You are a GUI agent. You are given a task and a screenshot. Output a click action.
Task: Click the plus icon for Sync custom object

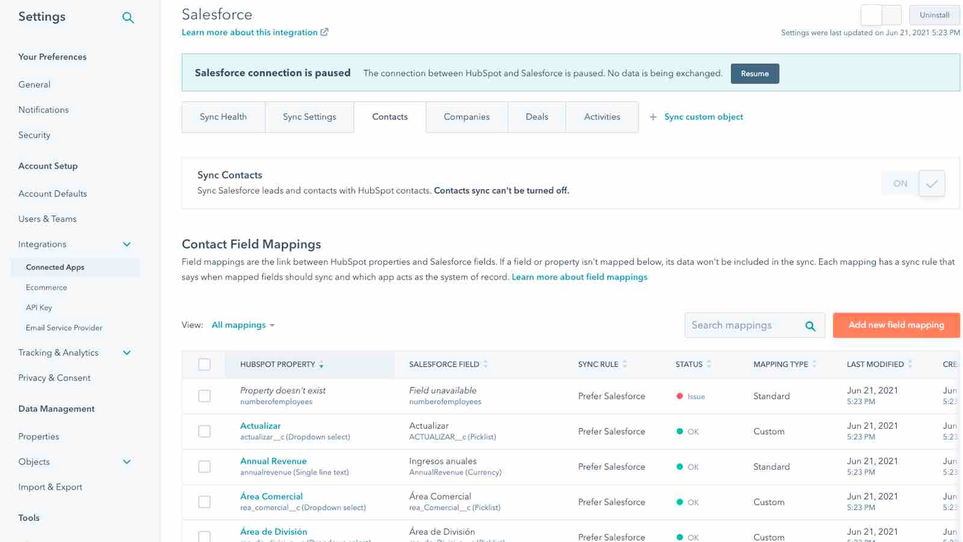pos(653,117)
